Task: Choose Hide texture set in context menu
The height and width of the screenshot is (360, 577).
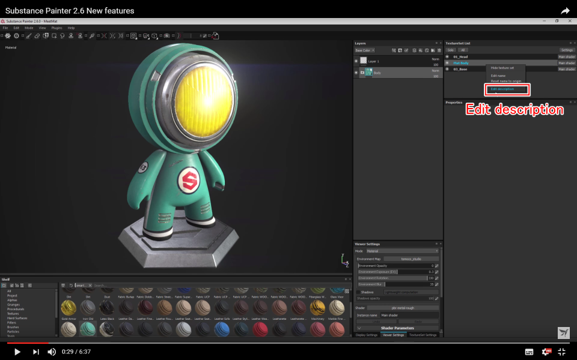Action: (x=502, y=68)
